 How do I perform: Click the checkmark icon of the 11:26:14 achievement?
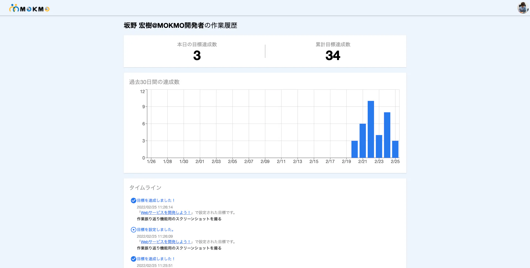coord(133,201)
